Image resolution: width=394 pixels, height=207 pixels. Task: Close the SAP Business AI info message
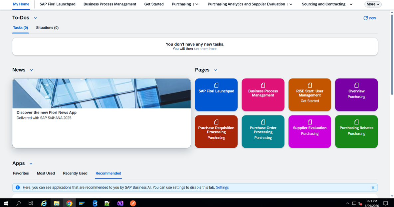pos(373,187)
